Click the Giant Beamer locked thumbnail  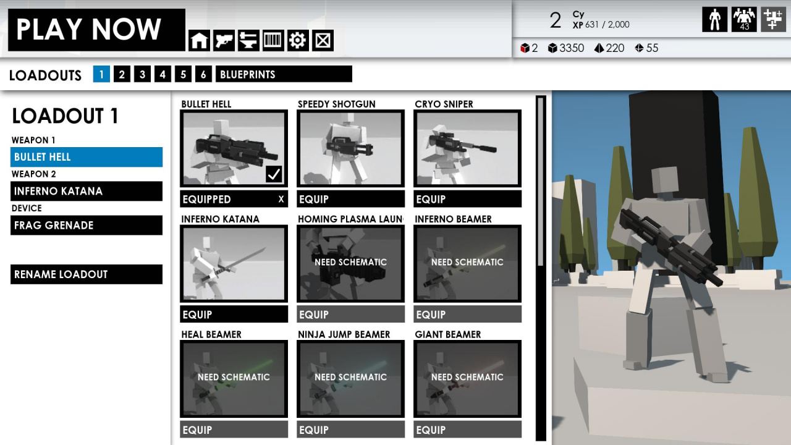click(x=468, y=379)
